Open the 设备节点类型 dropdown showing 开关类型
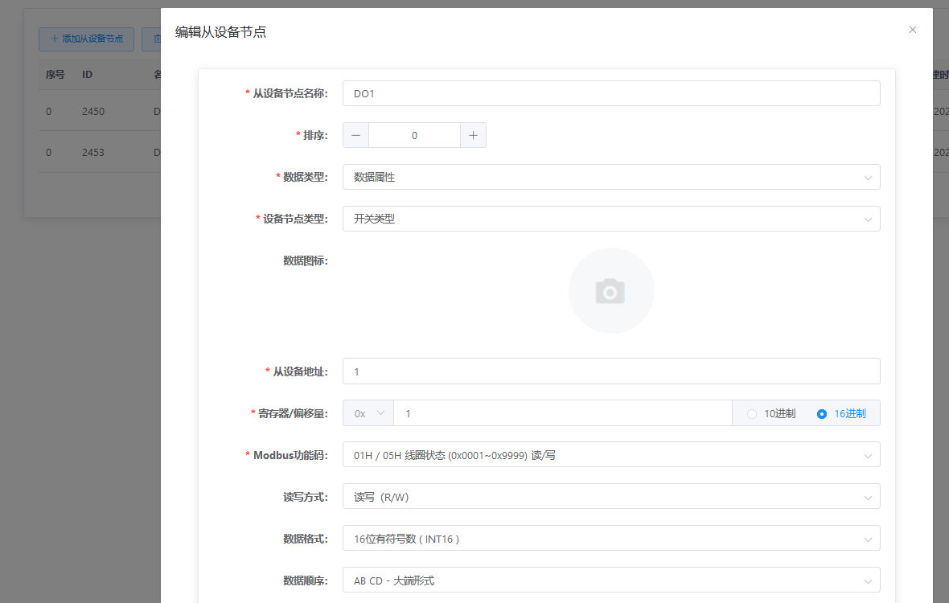This screenshot has height=603, width=949. tap(611, 219)
